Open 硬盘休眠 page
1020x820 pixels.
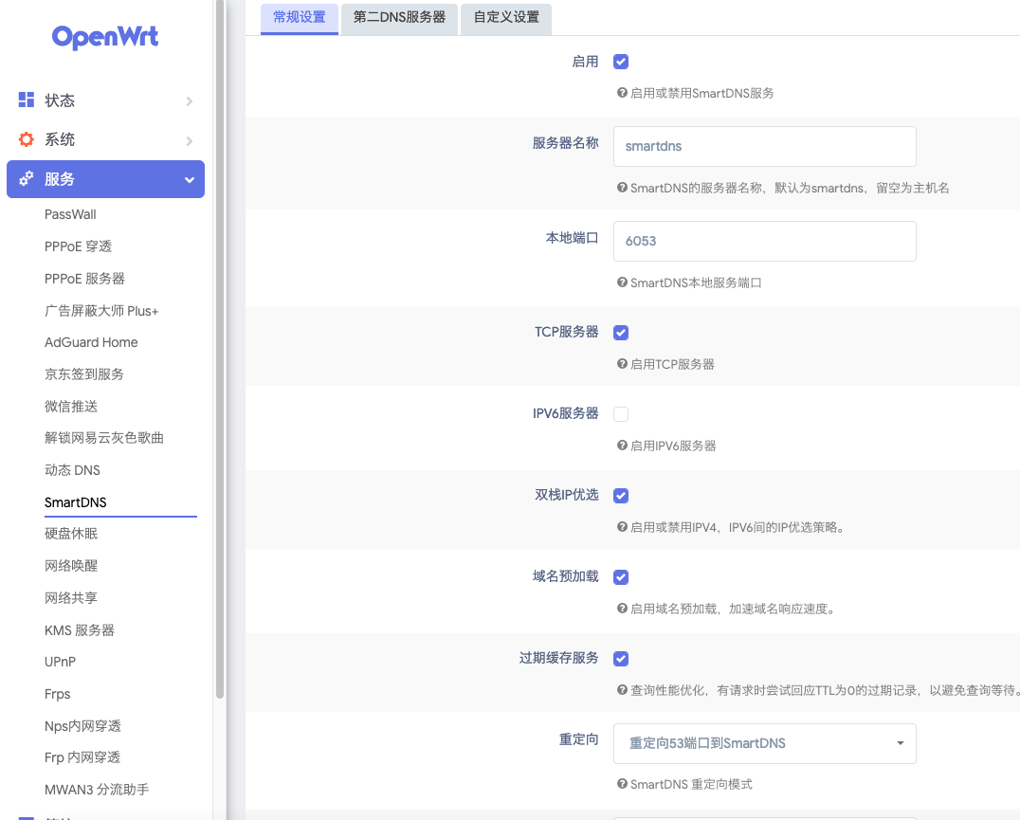(x=71, y=533)
